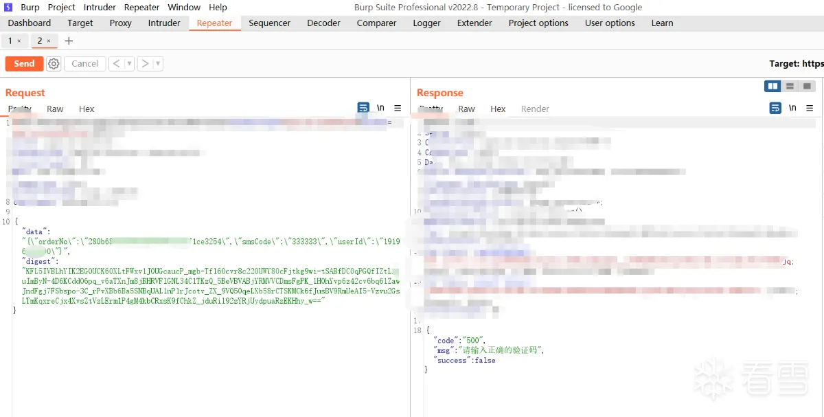Viewport: 824px width, 417px height.
Task: Open Request panel hamburger menu
Action: 398,108
